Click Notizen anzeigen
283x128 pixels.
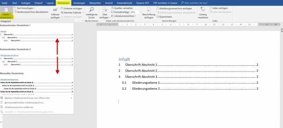point(72,17)
